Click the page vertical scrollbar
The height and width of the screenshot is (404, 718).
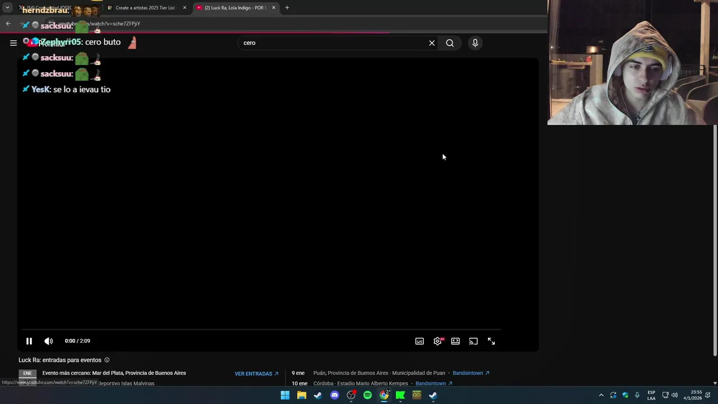[x=715, y=240]
